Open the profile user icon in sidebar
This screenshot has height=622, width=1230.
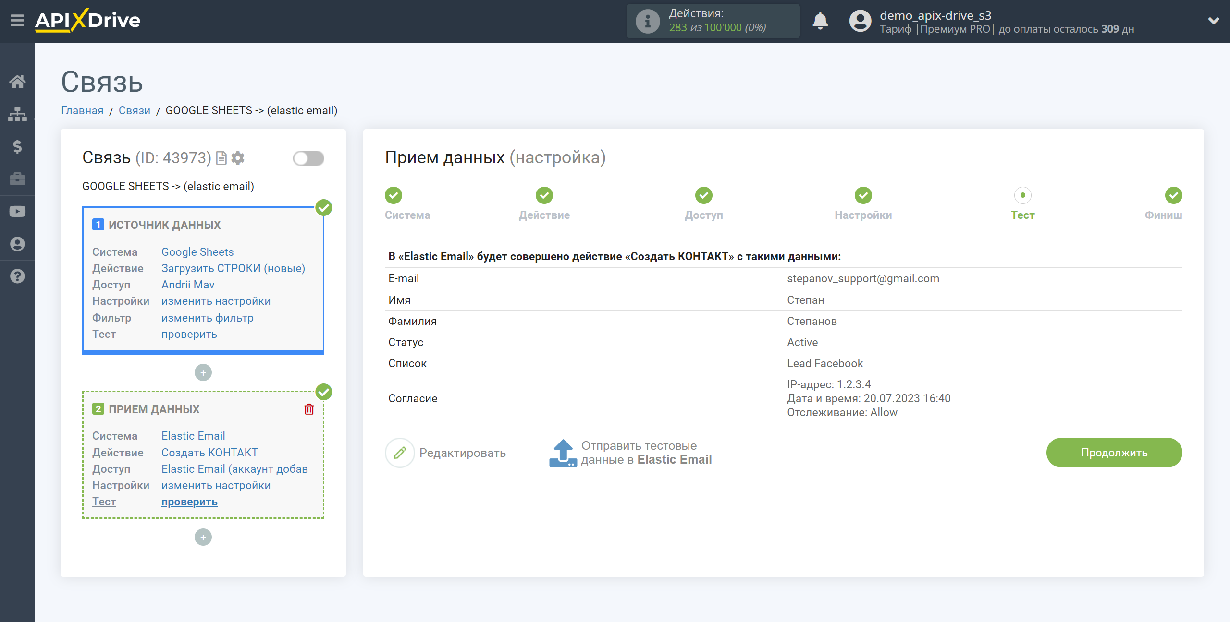(x=17, y=244)
